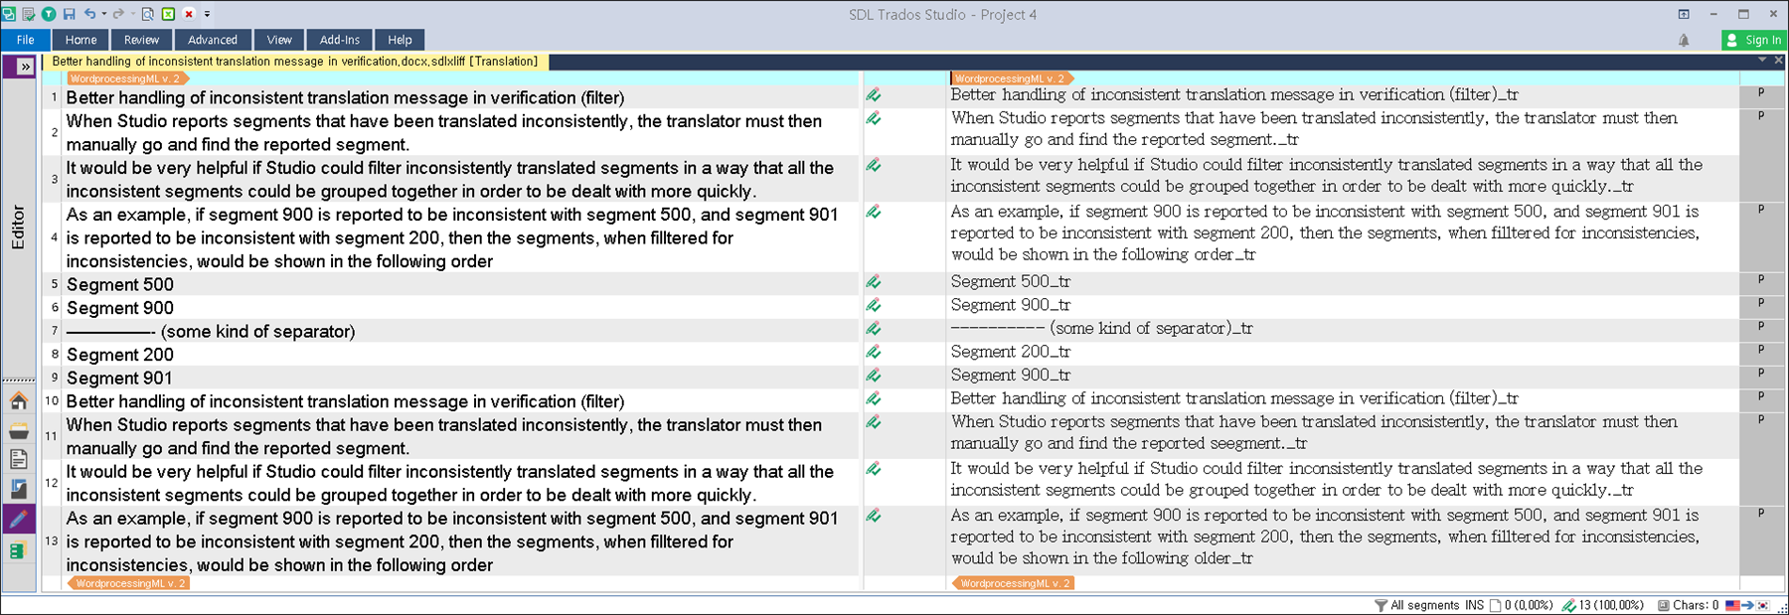The image size is (1789, 615).
Task: Select segment number 3 row header
Action: [54, 179]
